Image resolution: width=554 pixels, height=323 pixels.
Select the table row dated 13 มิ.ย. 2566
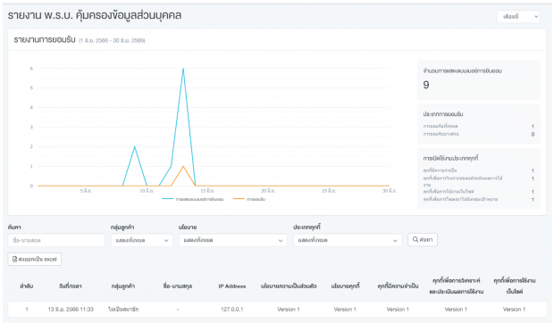point(277,310)
